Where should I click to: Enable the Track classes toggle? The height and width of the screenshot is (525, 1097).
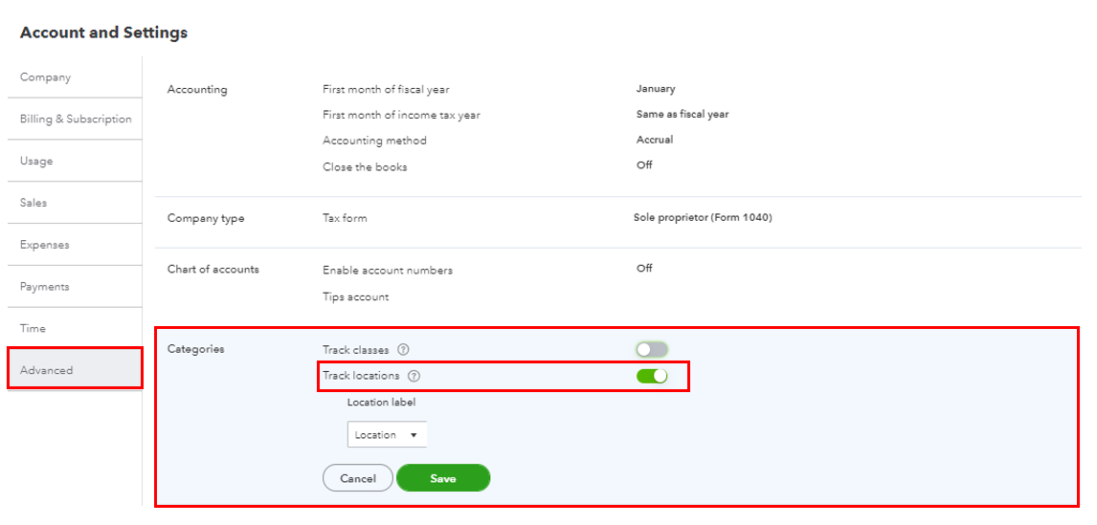[652, 350]
